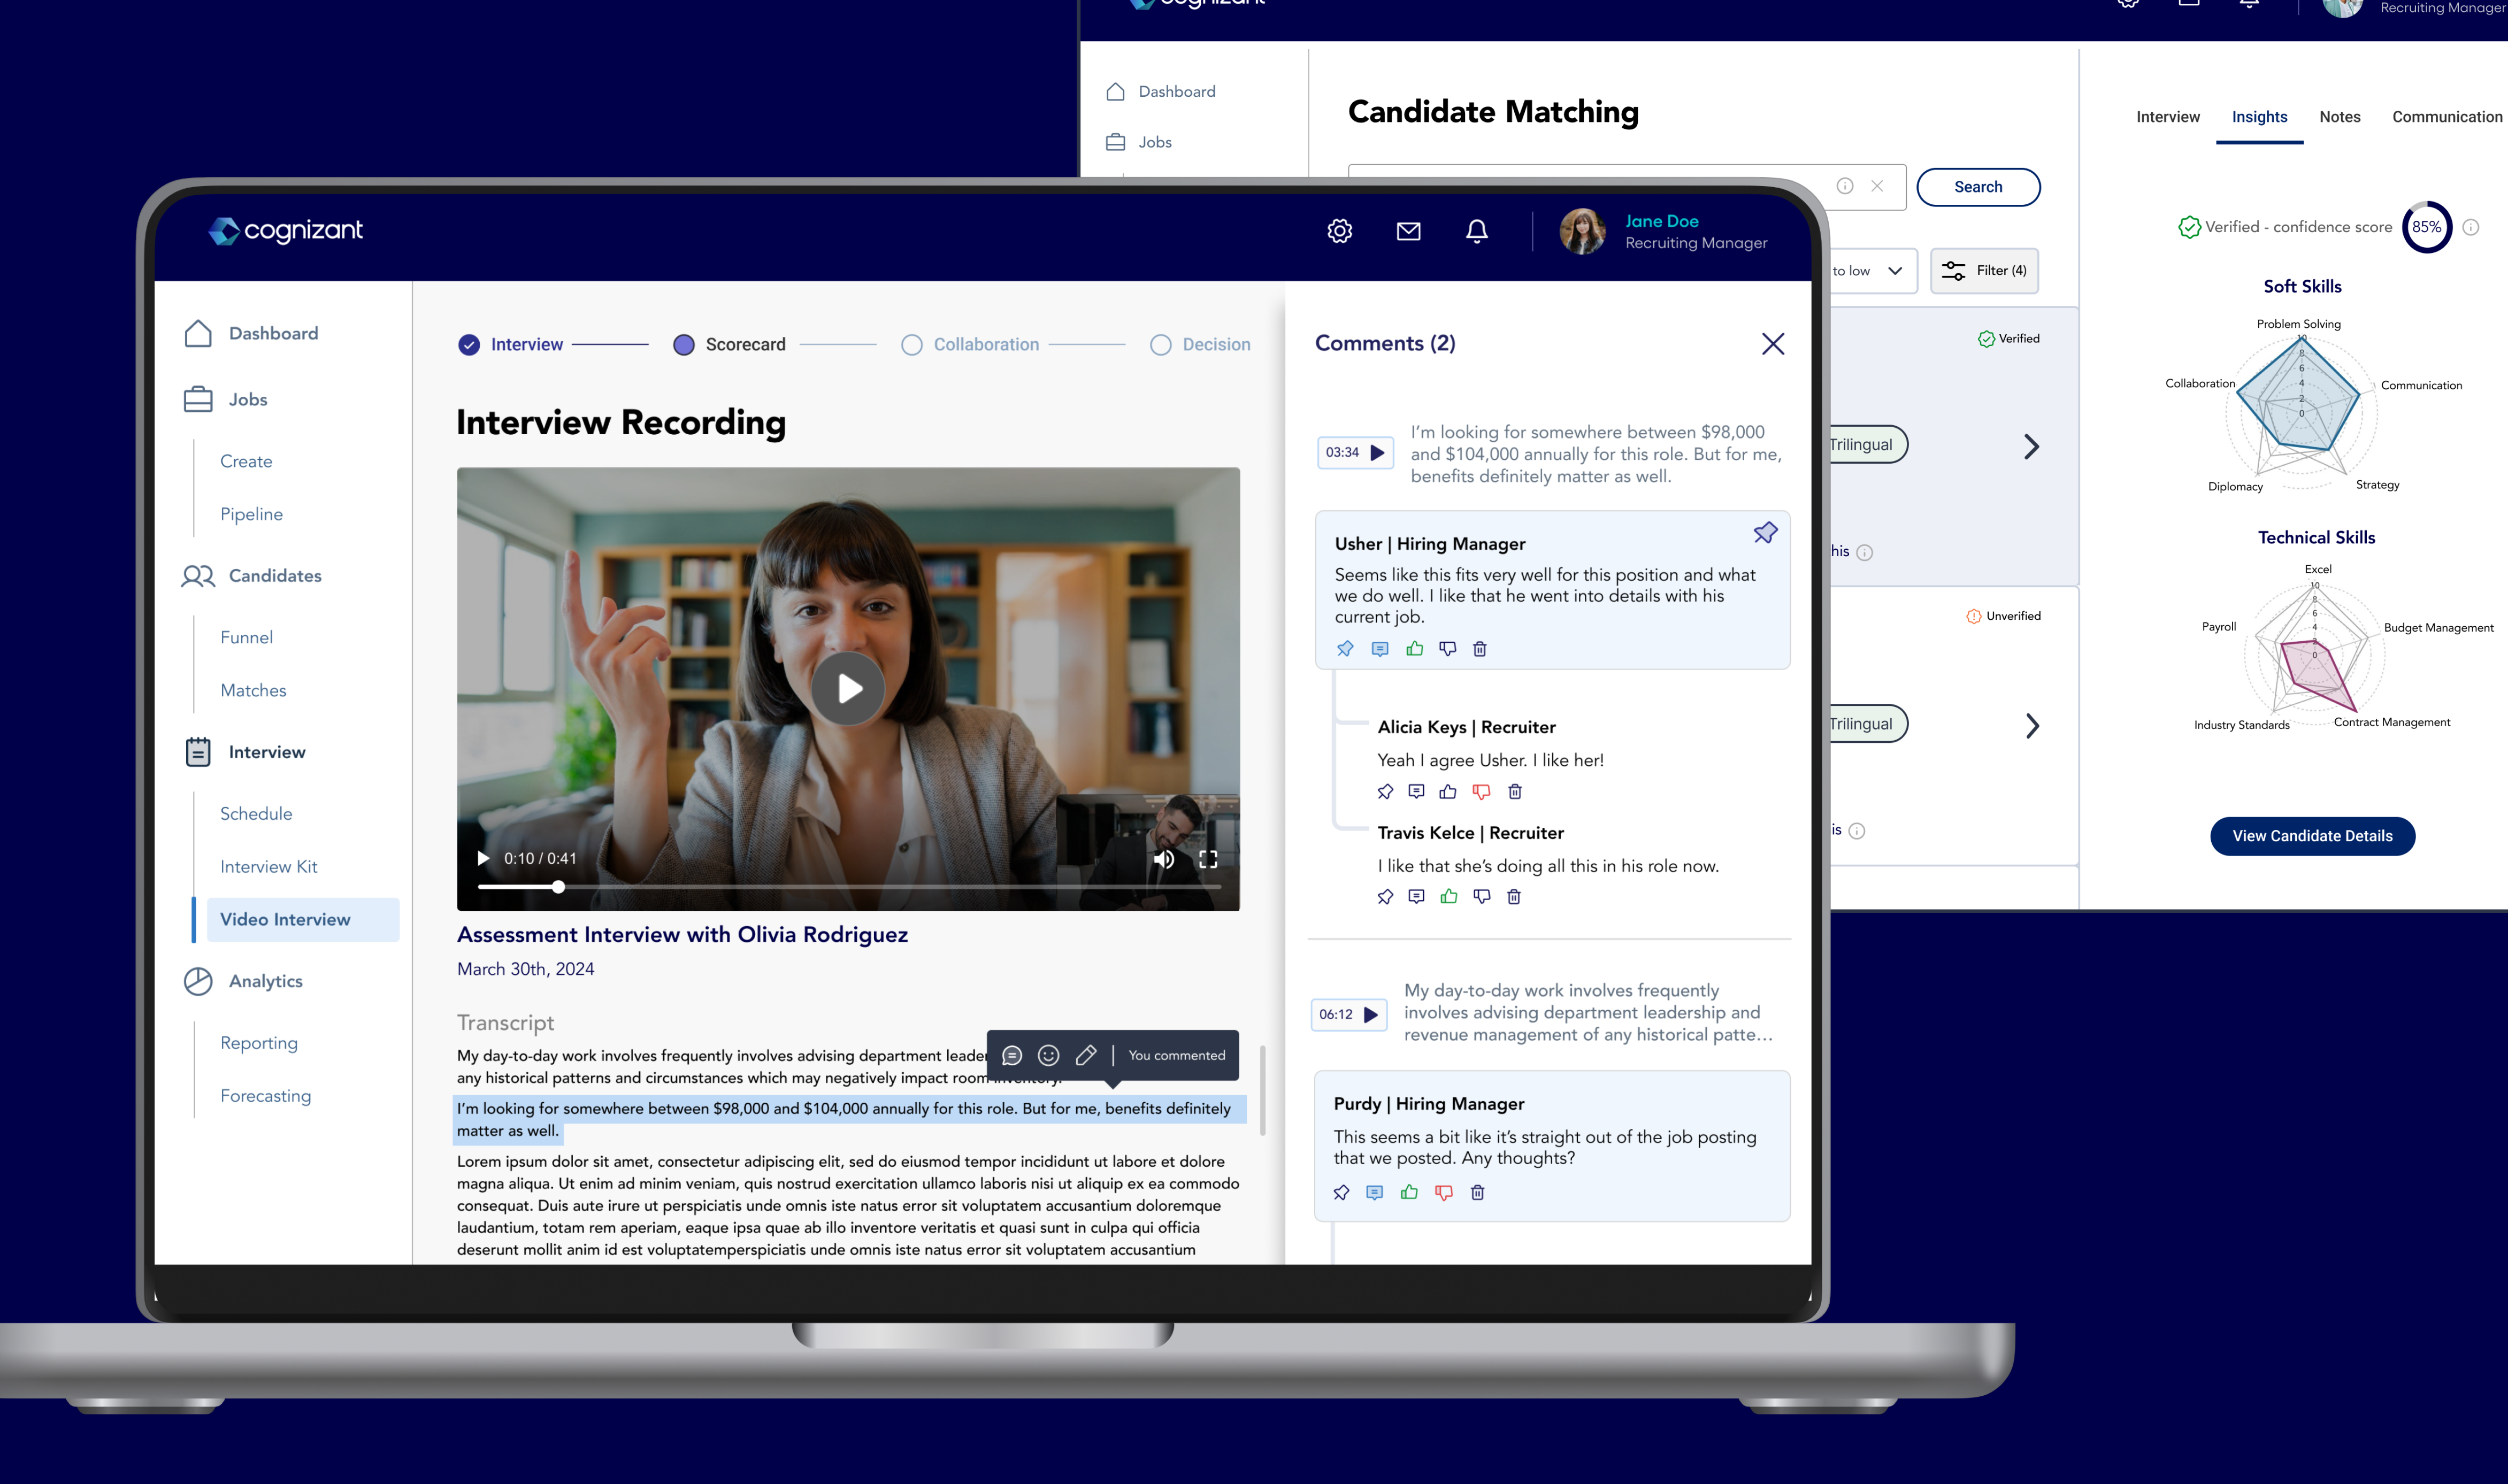Delete Usher's comment with trash icon

click(x=1480, y=649)
